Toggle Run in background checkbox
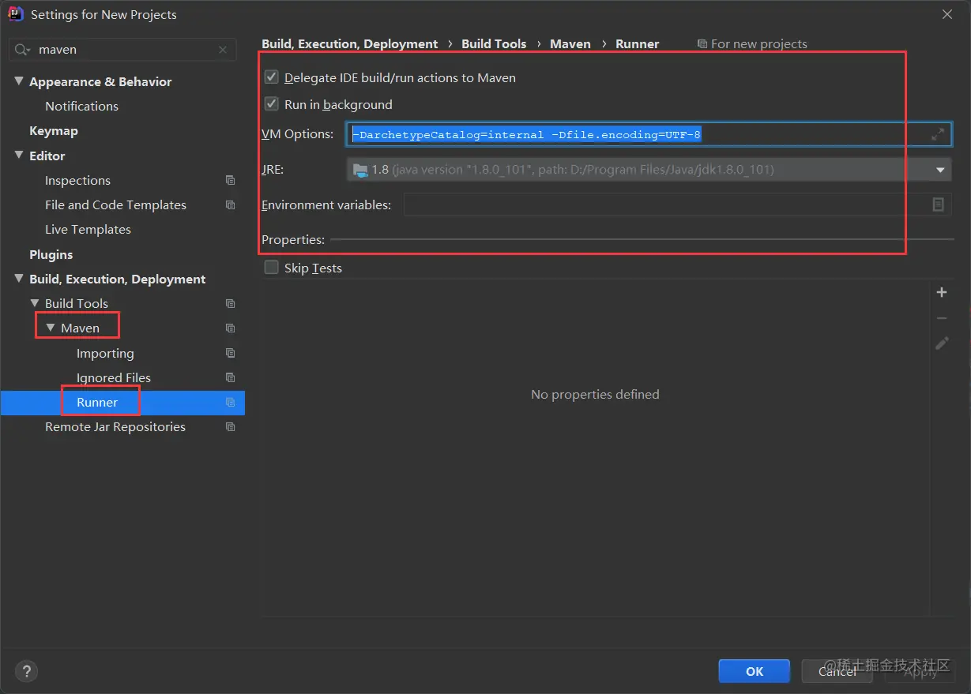971x694 pixels. point(272,104)
